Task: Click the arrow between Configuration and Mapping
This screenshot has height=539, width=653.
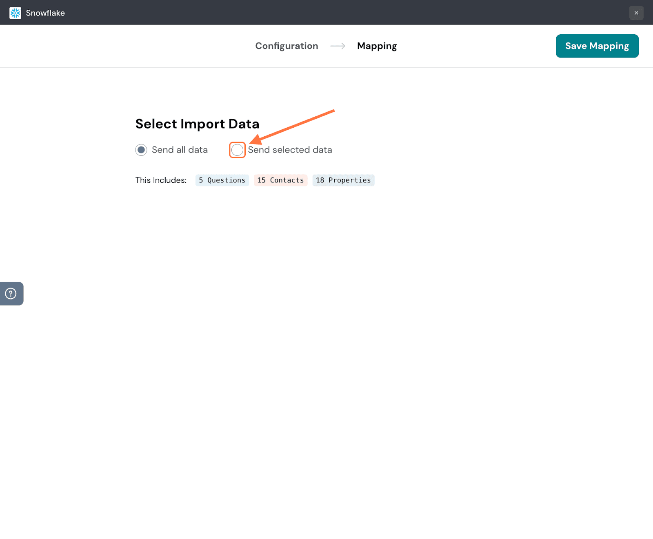Action: pyautogui.click(x=338, y=46)
